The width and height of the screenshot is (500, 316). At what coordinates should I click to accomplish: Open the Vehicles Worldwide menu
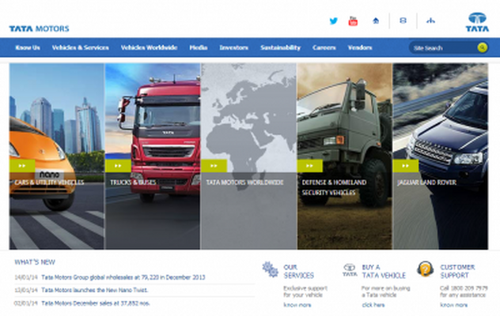point(149,47)
